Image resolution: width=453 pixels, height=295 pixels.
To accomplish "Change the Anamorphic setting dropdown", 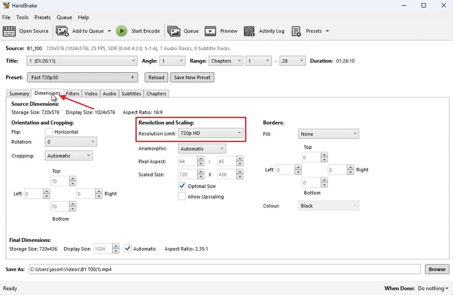I will (x=202, y=148).
